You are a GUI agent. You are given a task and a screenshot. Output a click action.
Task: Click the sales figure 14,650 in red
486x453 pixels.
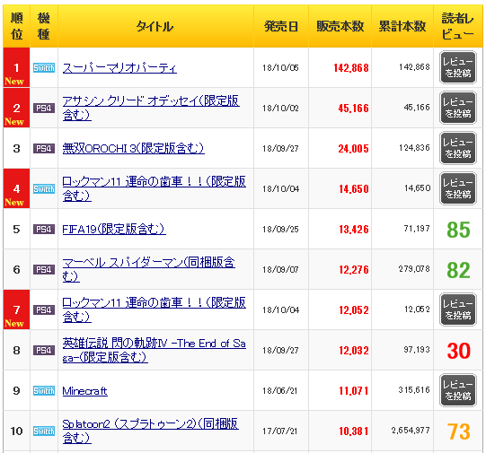pos(354,189)
